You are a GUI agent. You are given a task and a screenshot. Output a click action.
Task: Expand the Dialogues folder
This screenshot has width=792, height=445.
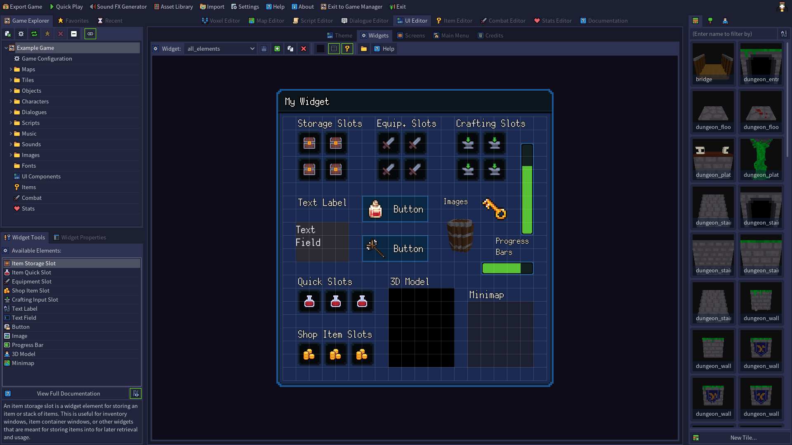tap(11, 112)
